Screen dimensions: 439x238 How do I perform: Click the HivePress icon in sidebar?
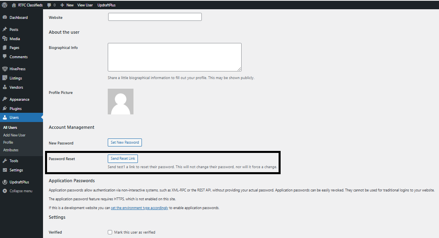(x=5, y=69)
